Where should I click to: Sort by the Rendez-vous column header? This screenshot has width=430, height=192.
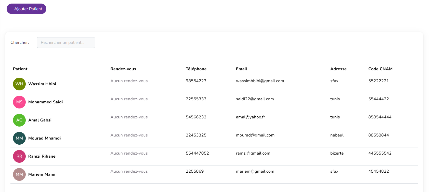point(123,69)
